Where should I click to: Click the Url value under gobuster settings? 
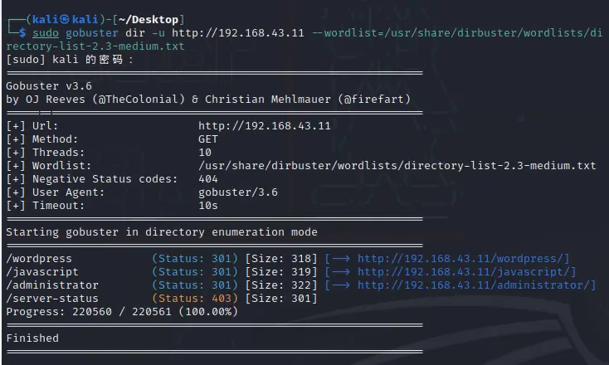point(264,126)
